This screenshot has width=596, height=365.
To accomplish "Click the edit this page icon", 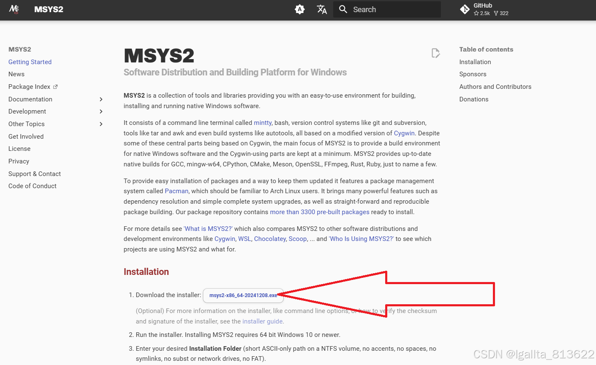I will point(435,53).
